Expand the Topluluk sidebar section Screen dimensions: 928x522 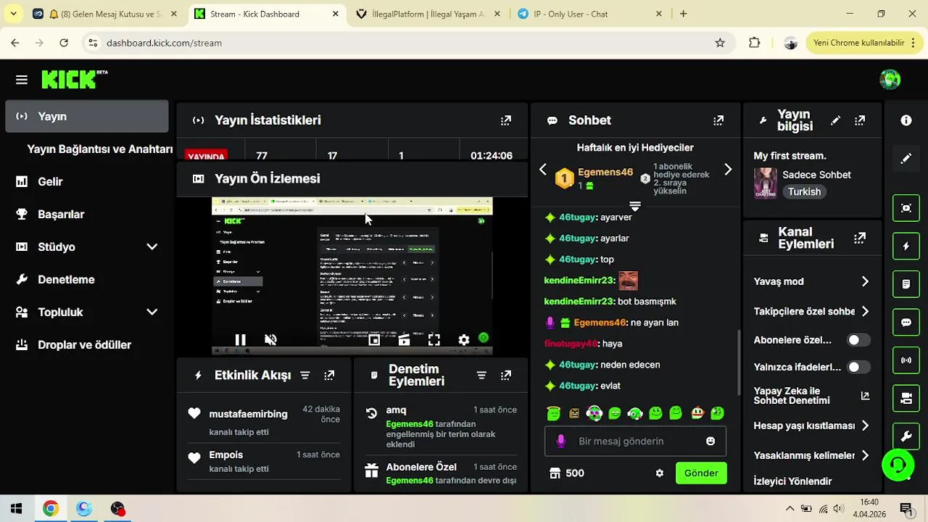coord(152,312)
